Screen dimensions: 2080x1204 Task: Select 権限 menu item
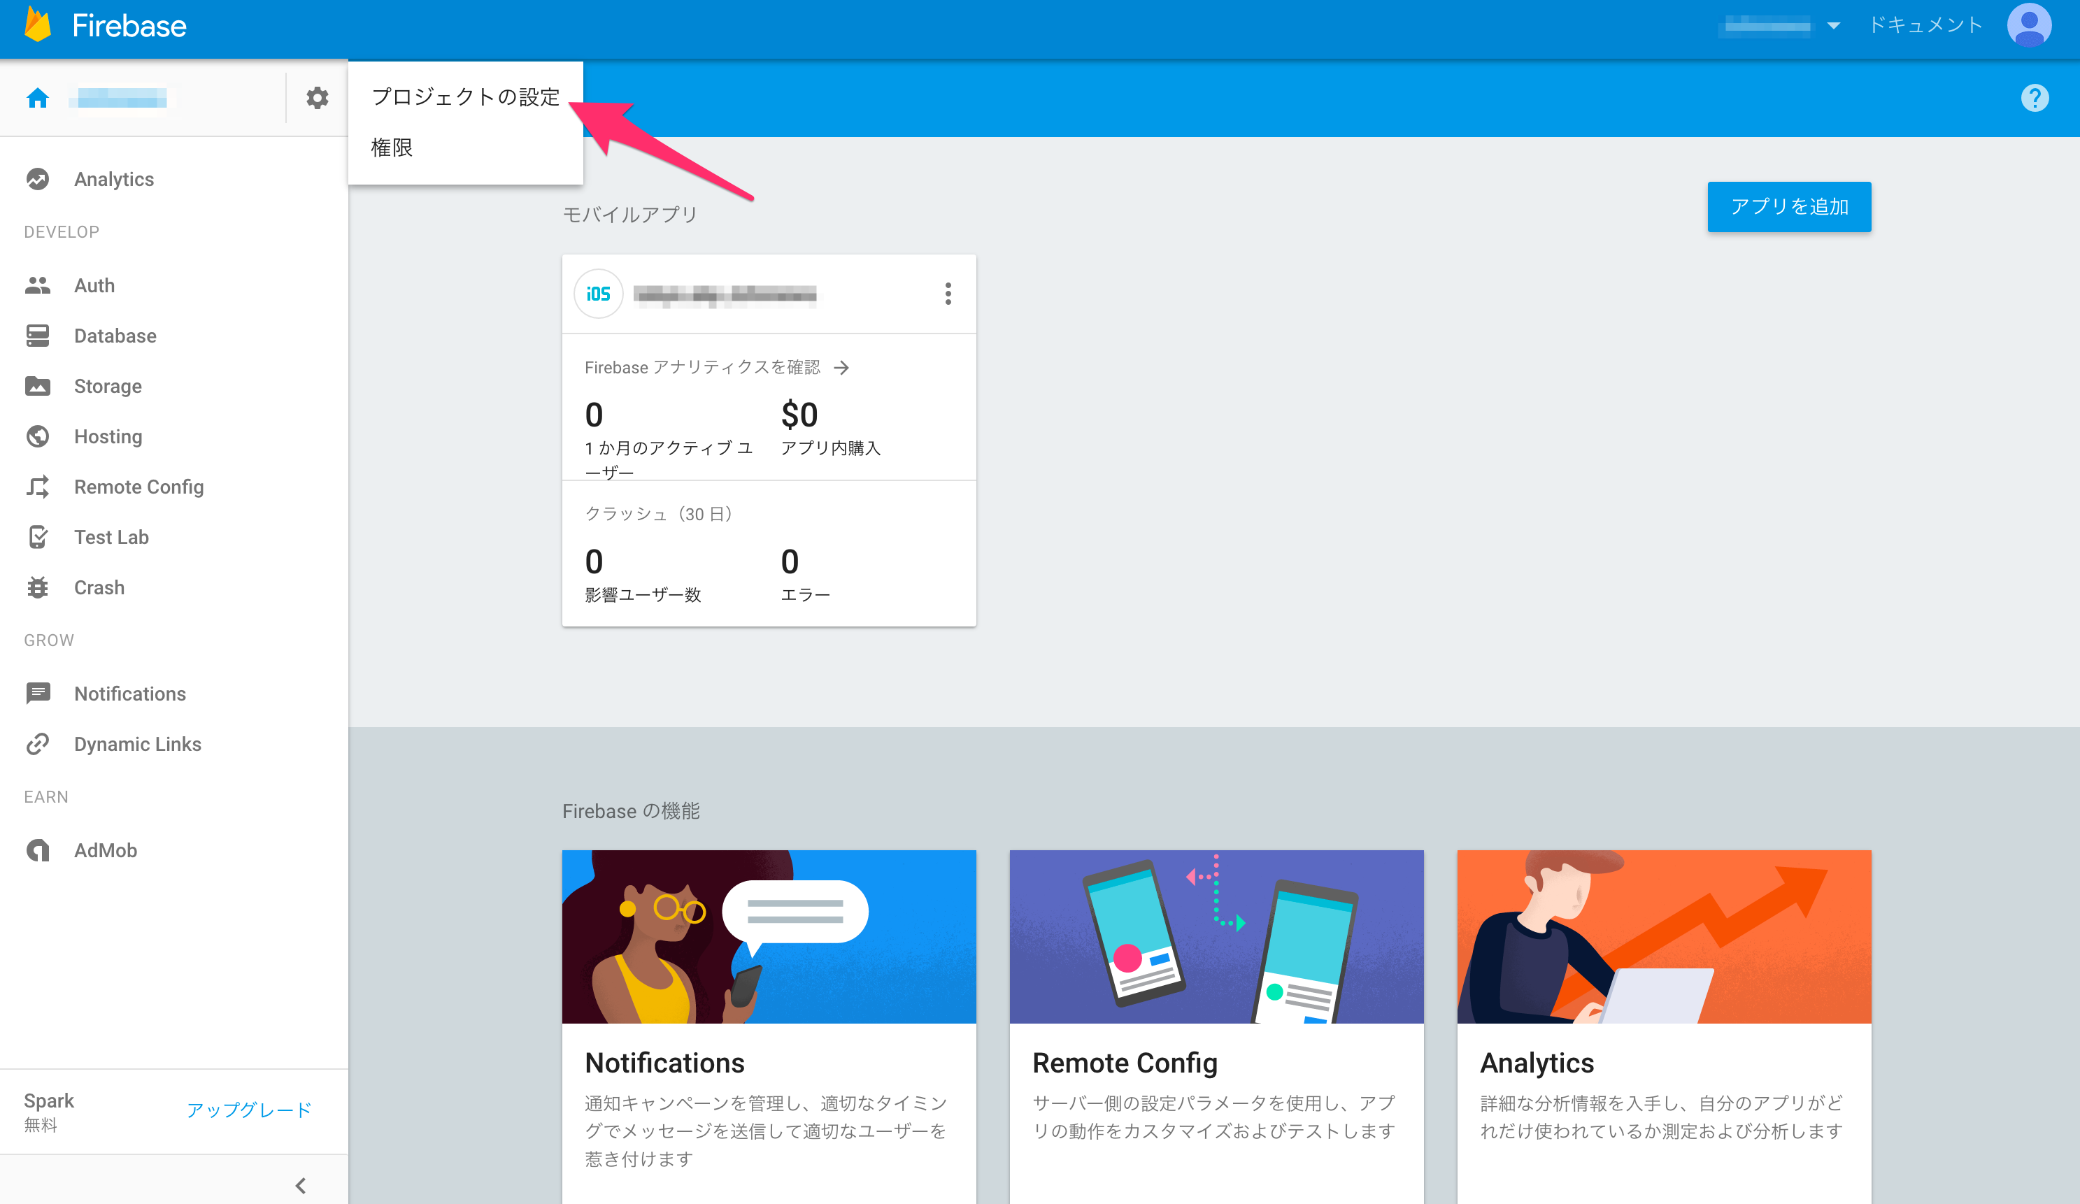tap(466, 148)
